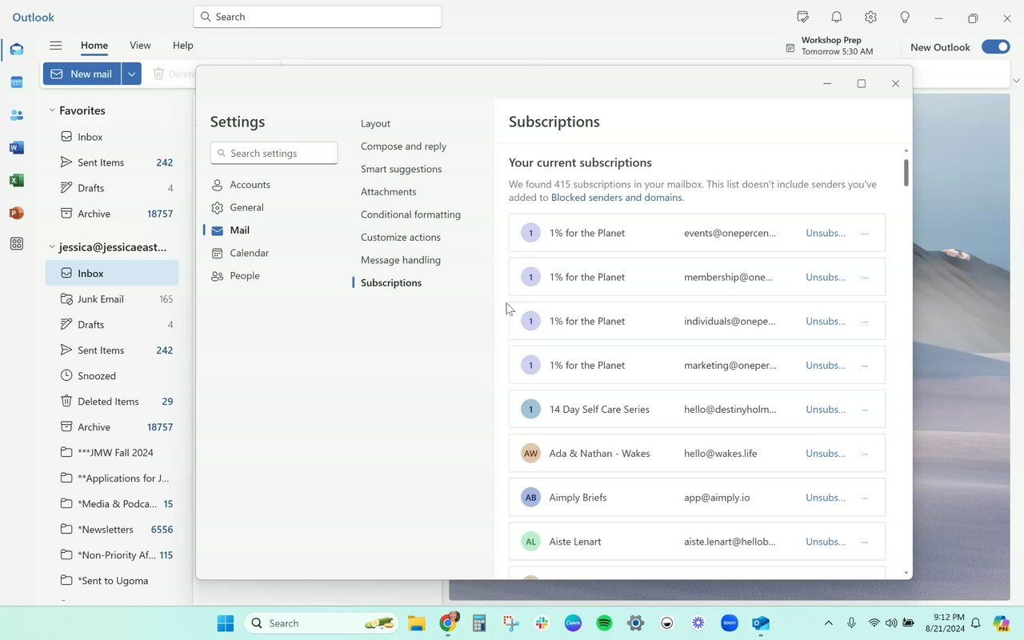1024x640 pixels.
Task: Open Smart suggestions settings
Action: click(401, 169)
